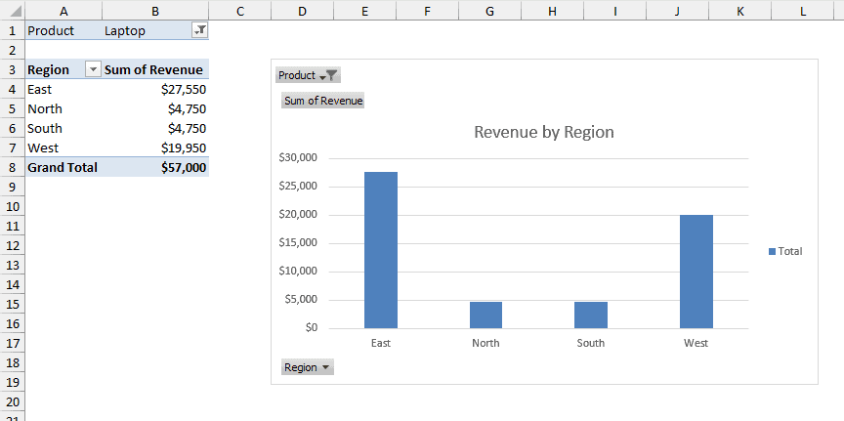Select row 1 header

(x=13, y=30)
